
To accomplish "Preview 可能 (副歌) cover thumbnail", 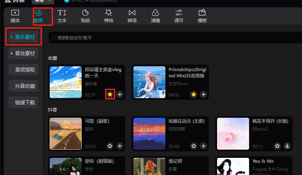I will (x=66, y=134).
